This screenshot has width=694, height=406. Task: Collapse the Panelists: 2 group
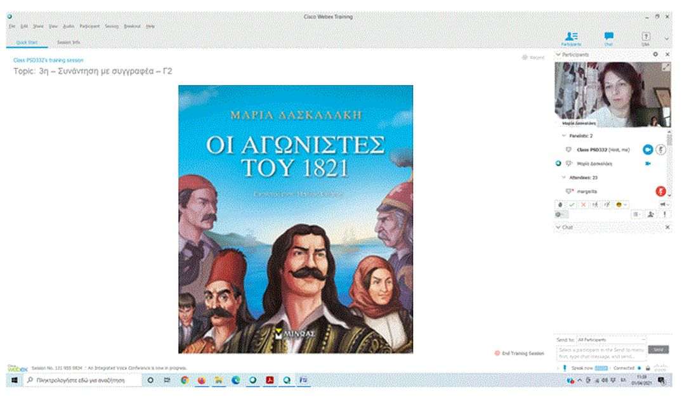[x=563, y=136]
